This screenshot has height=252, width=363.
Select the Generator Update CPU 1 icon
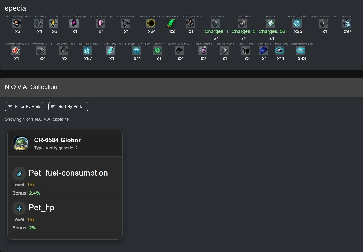pyautogui.click(x=324, y=23)
